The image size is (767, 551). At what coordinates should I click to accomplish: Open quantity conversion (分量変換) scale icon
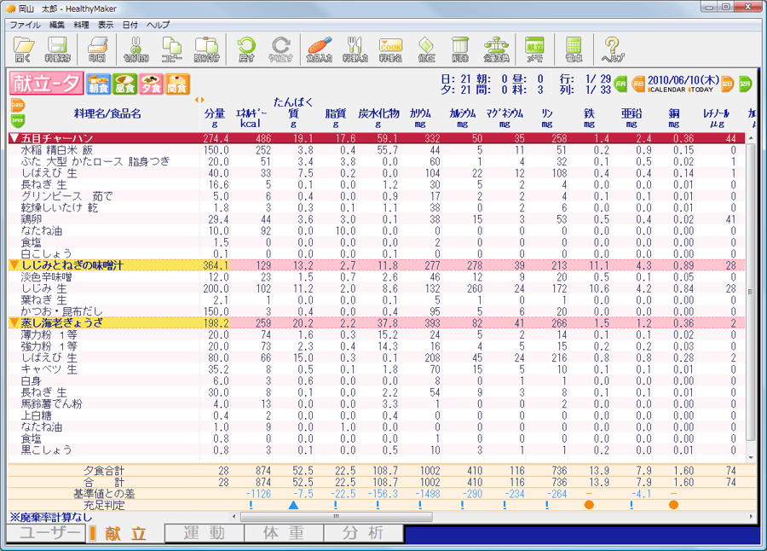(x=497, y=50)
